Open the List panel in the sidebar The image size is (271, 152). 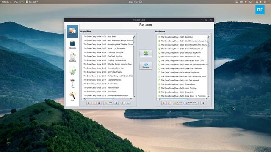(72, 97)
